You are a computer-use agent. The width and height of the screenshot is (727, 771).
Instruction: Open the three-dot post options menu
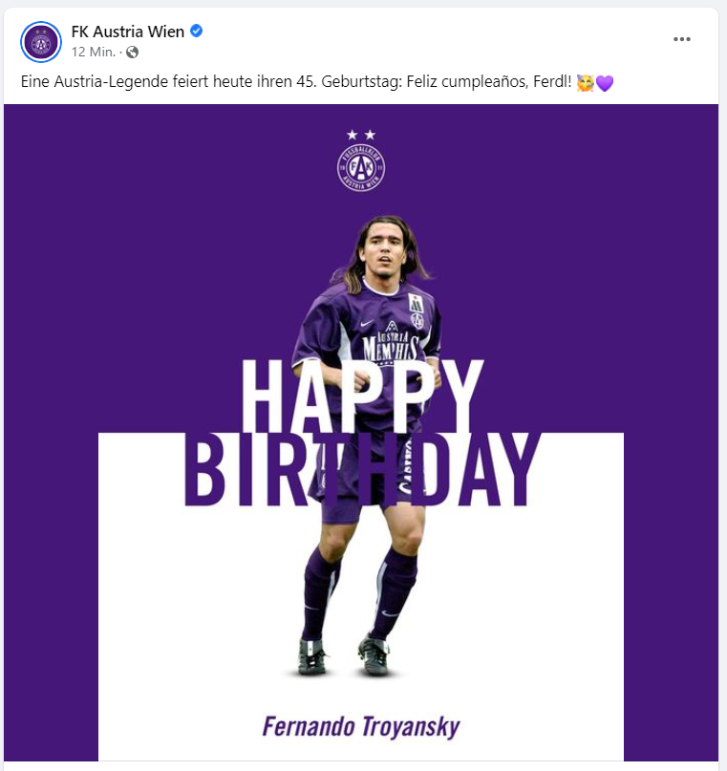(681, 39)
